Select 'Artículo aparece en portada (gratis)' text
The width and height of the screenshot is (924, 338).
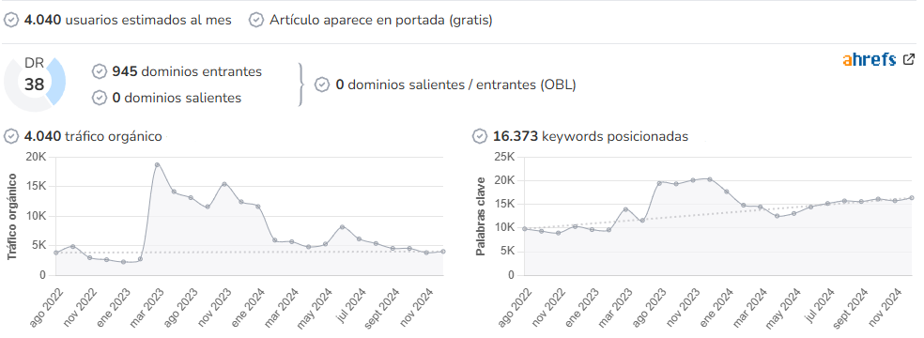pos(381,20)
